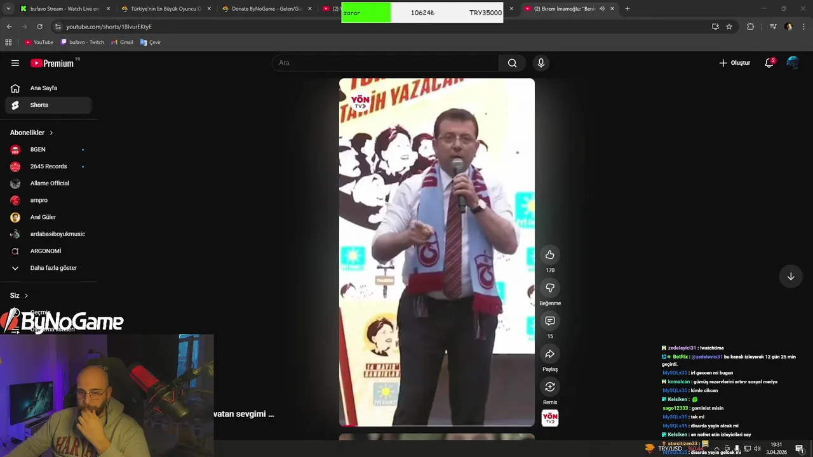This screenshot has width=813, height=457.
Task: Open the Remix option for this Short
Action: click(550, 387)
